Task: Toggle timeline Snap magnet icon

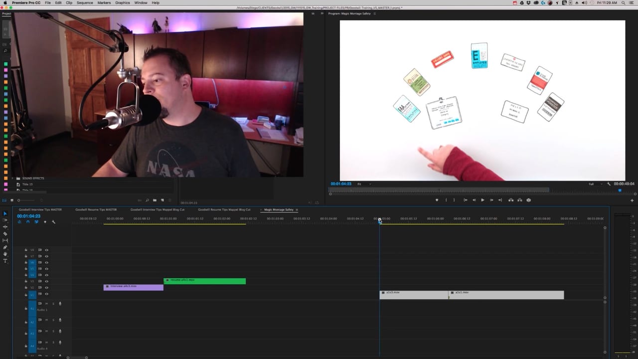Action: pos(28,222)
